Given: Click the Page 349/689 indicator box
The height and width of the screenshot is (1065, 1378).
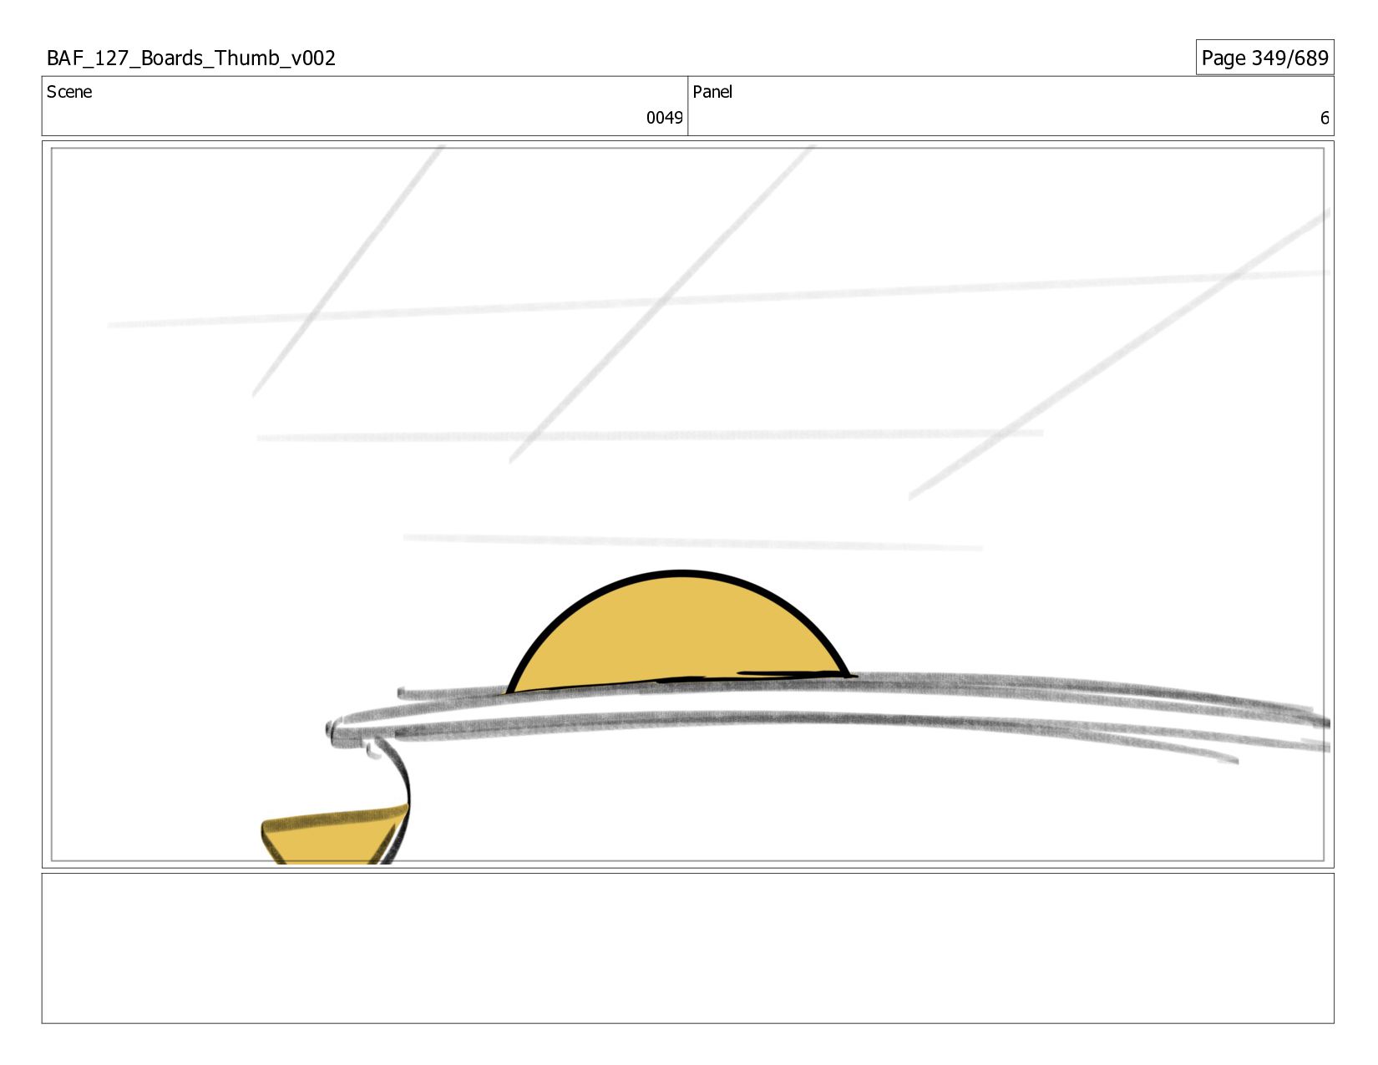Looking at the screenshot, I should tap(1264, 58).
